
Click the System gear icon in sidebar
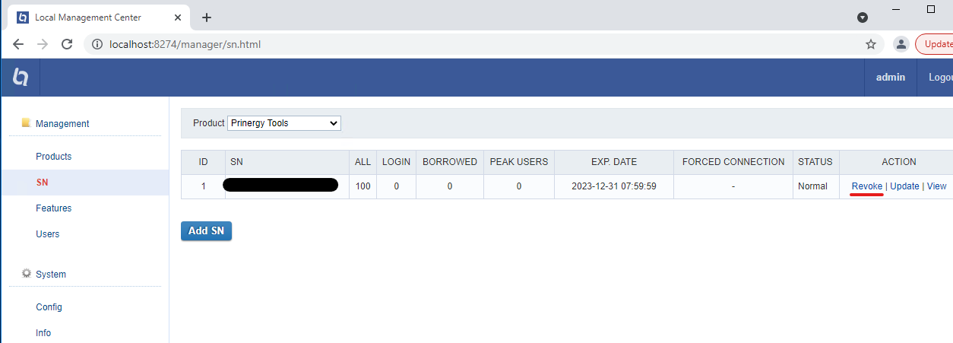pos(26,274)
